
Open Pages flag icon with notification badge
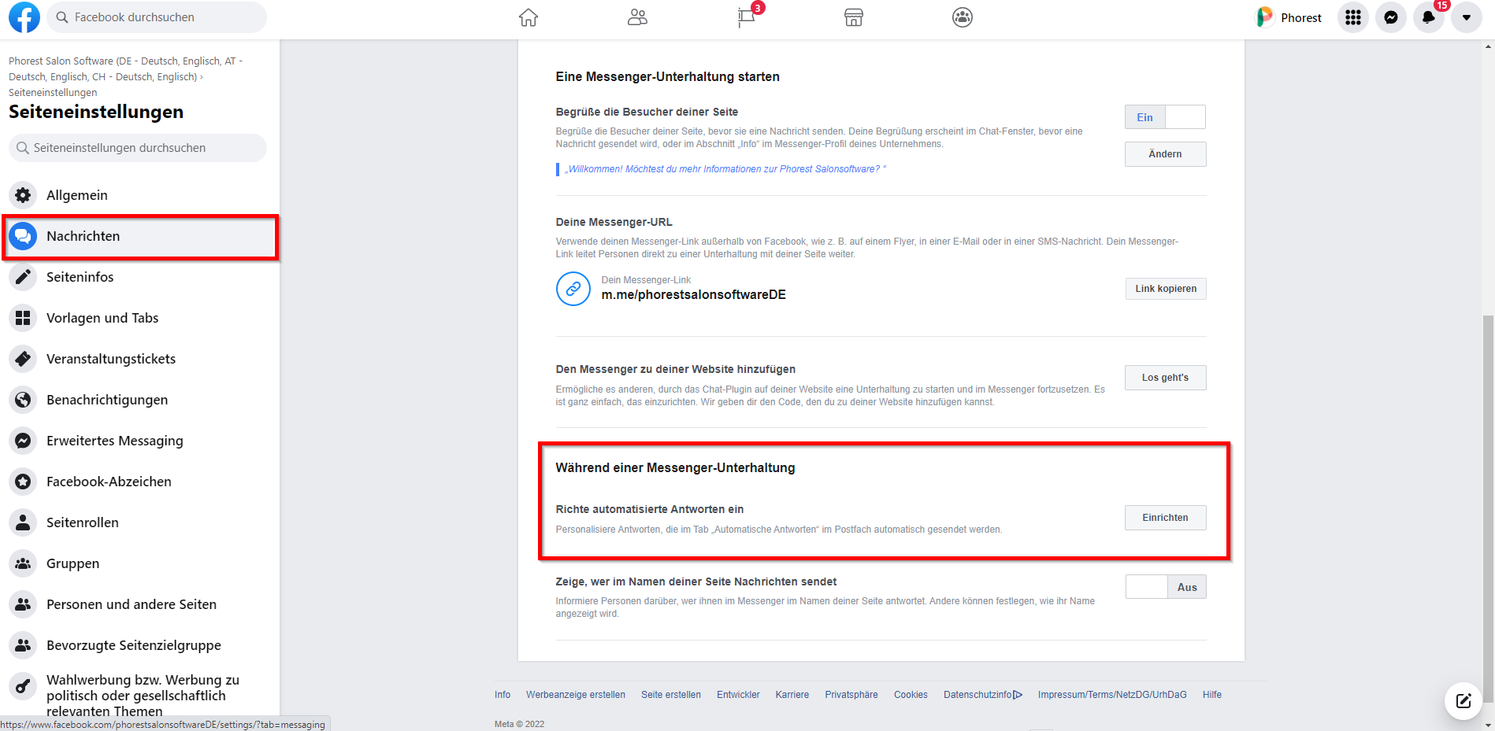746,17
